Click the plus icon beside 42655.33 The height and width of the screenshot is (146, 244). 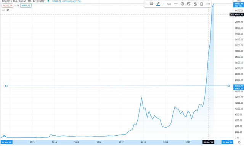[x=231, y=14]
